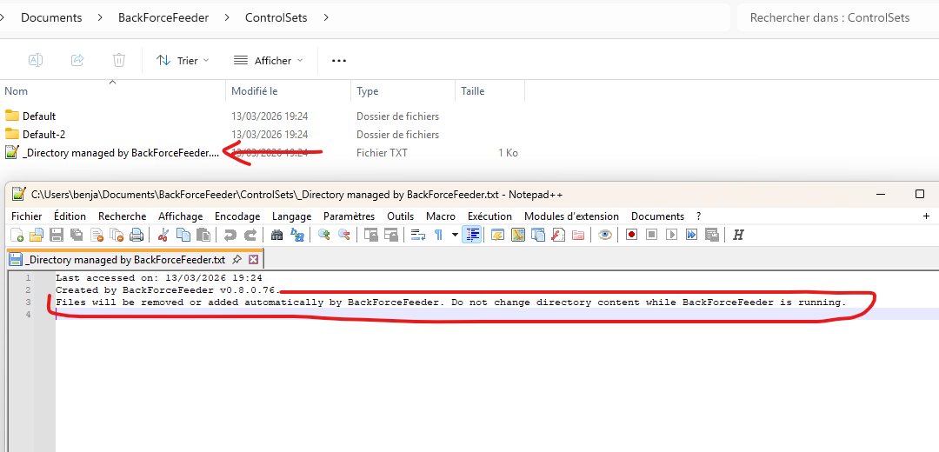939x452 pixels.
Task: Click the Save file floppy icon
Action: (x=56, y=235)
